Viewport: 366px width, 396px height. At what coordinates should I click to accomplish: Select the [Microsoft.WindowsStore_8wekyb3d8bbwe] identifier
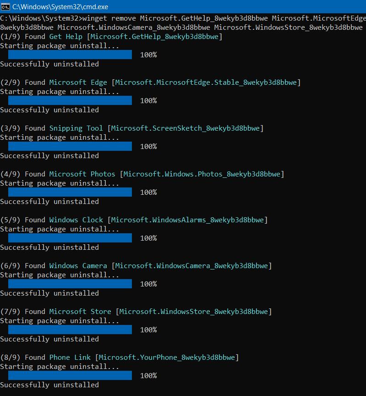click(194, 312)
